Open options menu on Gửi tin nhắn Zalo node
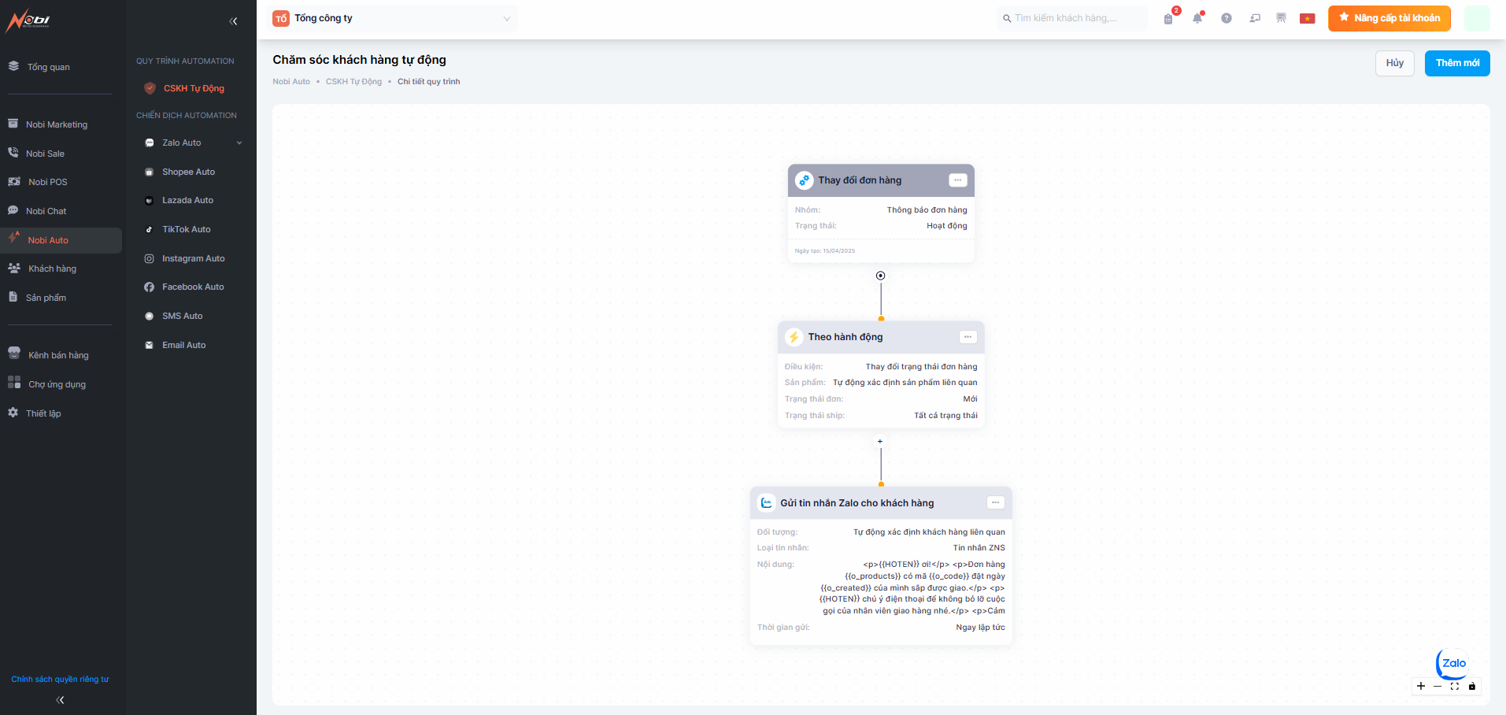The image size is (1506, 715). tap(995, 502)
